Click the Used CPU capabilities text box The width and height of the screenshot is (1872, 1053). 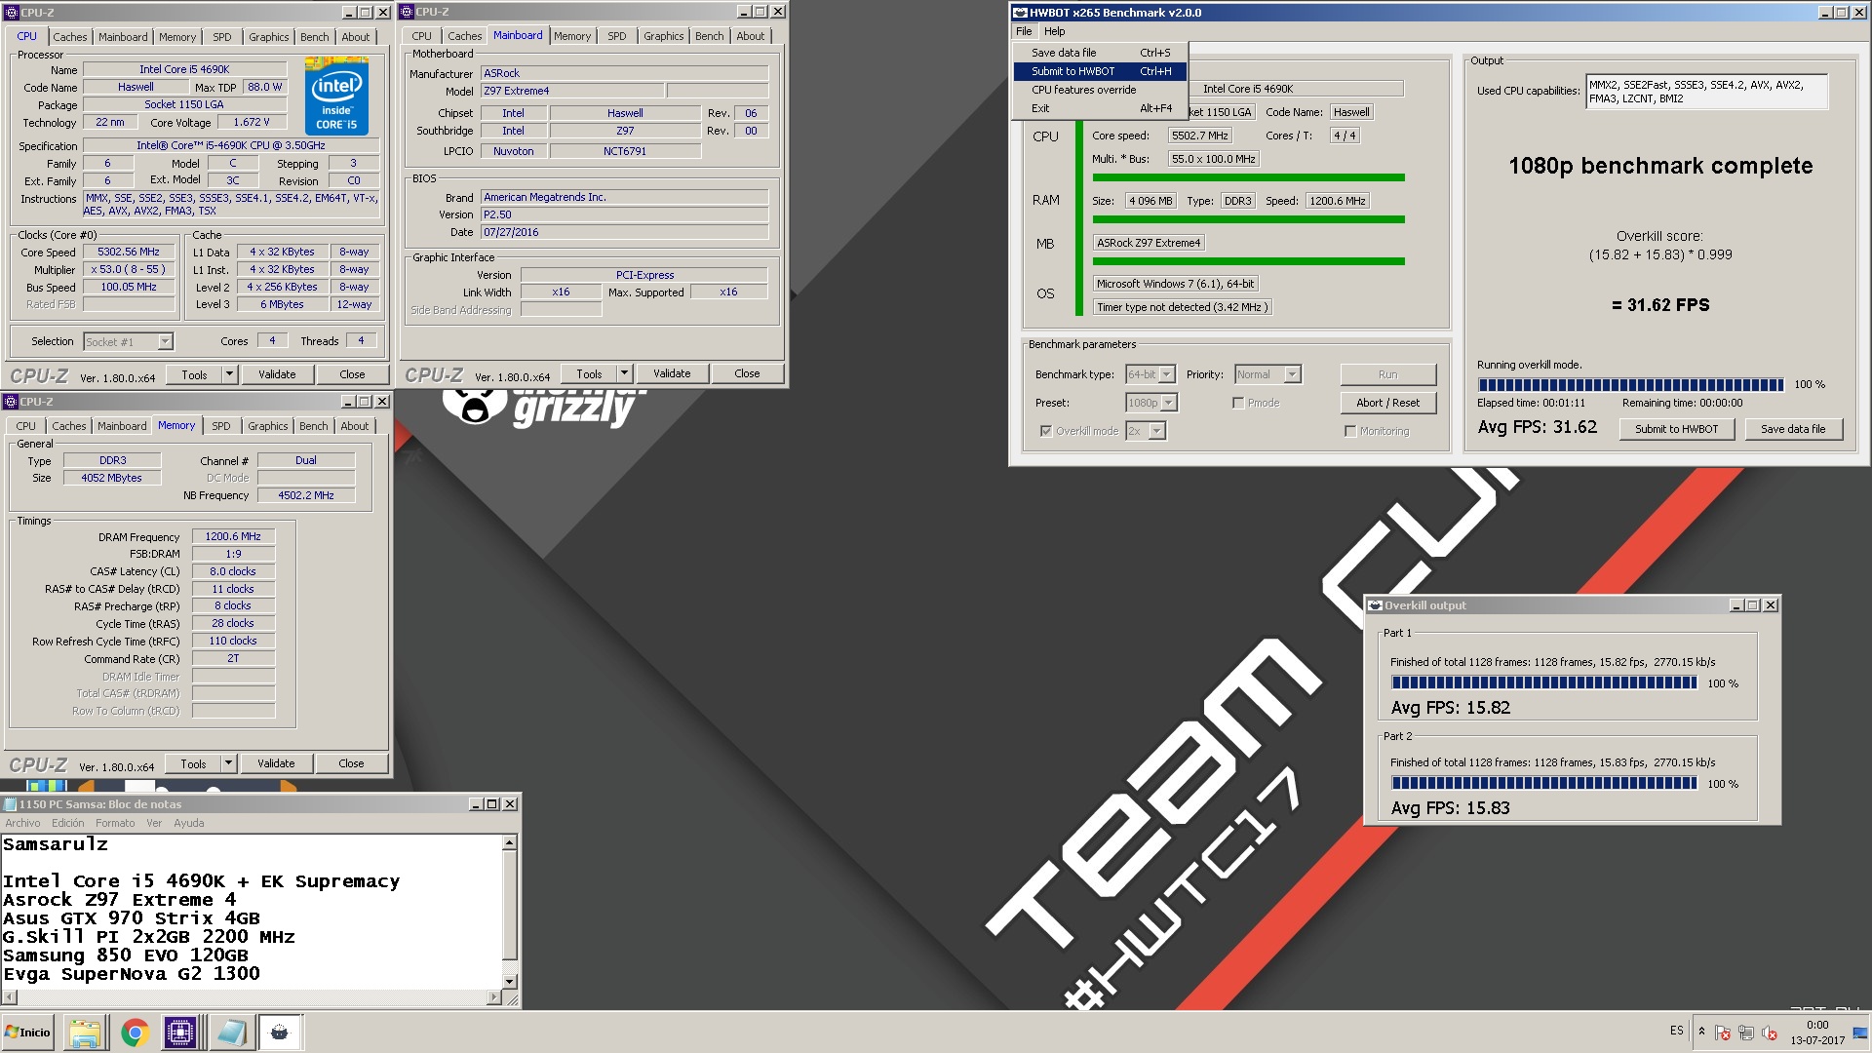tap(1706, 93)
